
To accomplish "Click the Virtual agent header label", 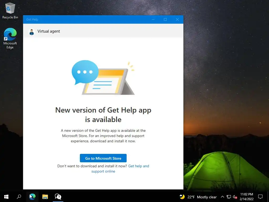I will click(49, 31).
